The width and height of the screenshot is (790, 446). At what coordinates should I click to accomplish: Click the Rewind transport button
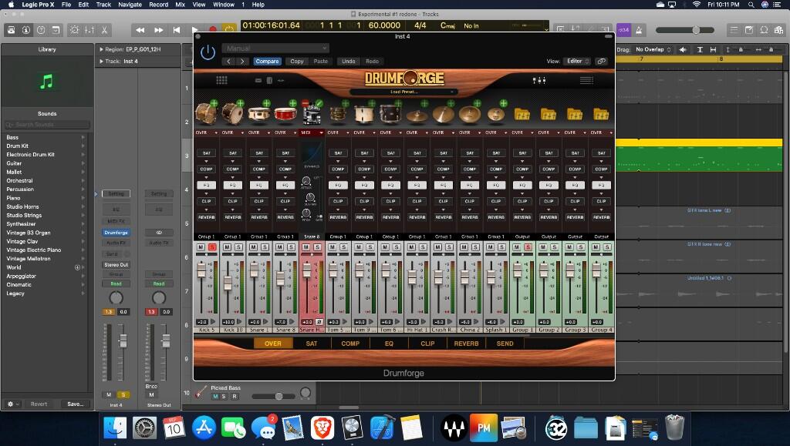[140, 30]
